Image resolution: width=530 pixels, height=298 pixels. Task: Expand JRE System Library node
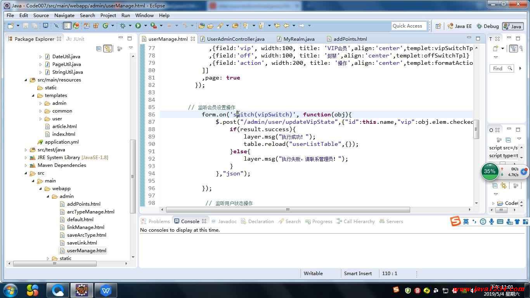(x=26, y=158)
